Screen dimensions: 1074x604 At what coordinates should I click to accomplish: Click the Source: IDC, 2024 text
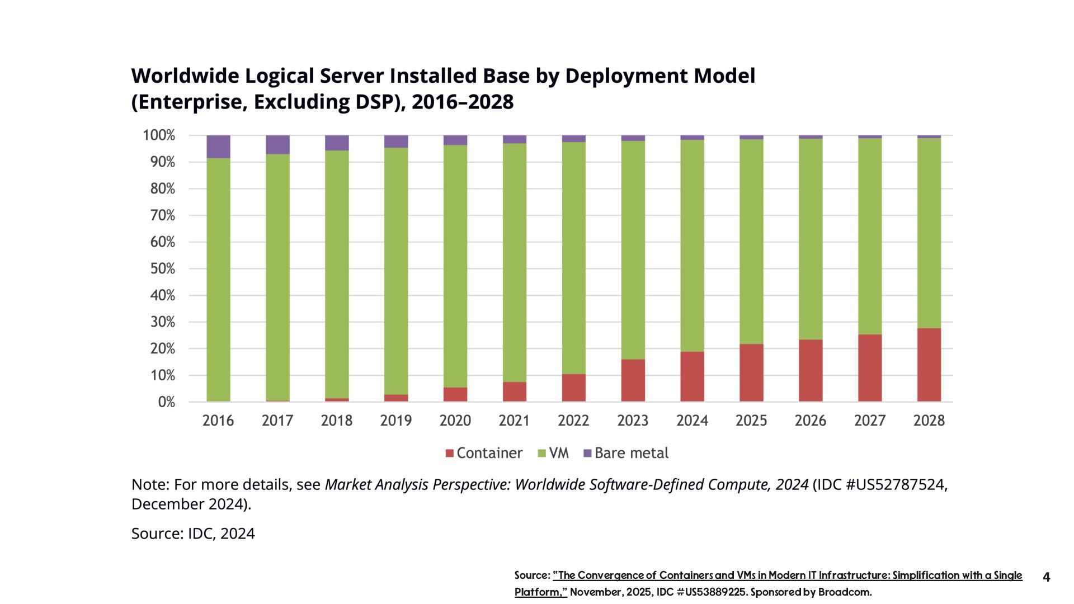click(x=193, y=534)
